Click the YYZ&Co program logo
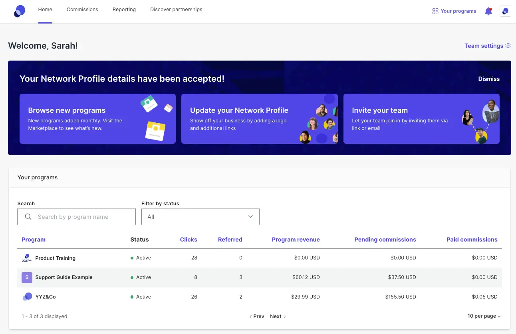This screenshot has height=334, width=516. pos(27,297)
